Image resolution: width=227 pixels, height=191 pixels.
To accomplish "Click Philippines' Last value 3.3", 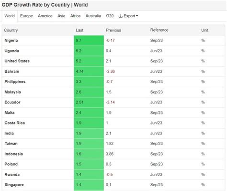I will (x=79, y=82).
